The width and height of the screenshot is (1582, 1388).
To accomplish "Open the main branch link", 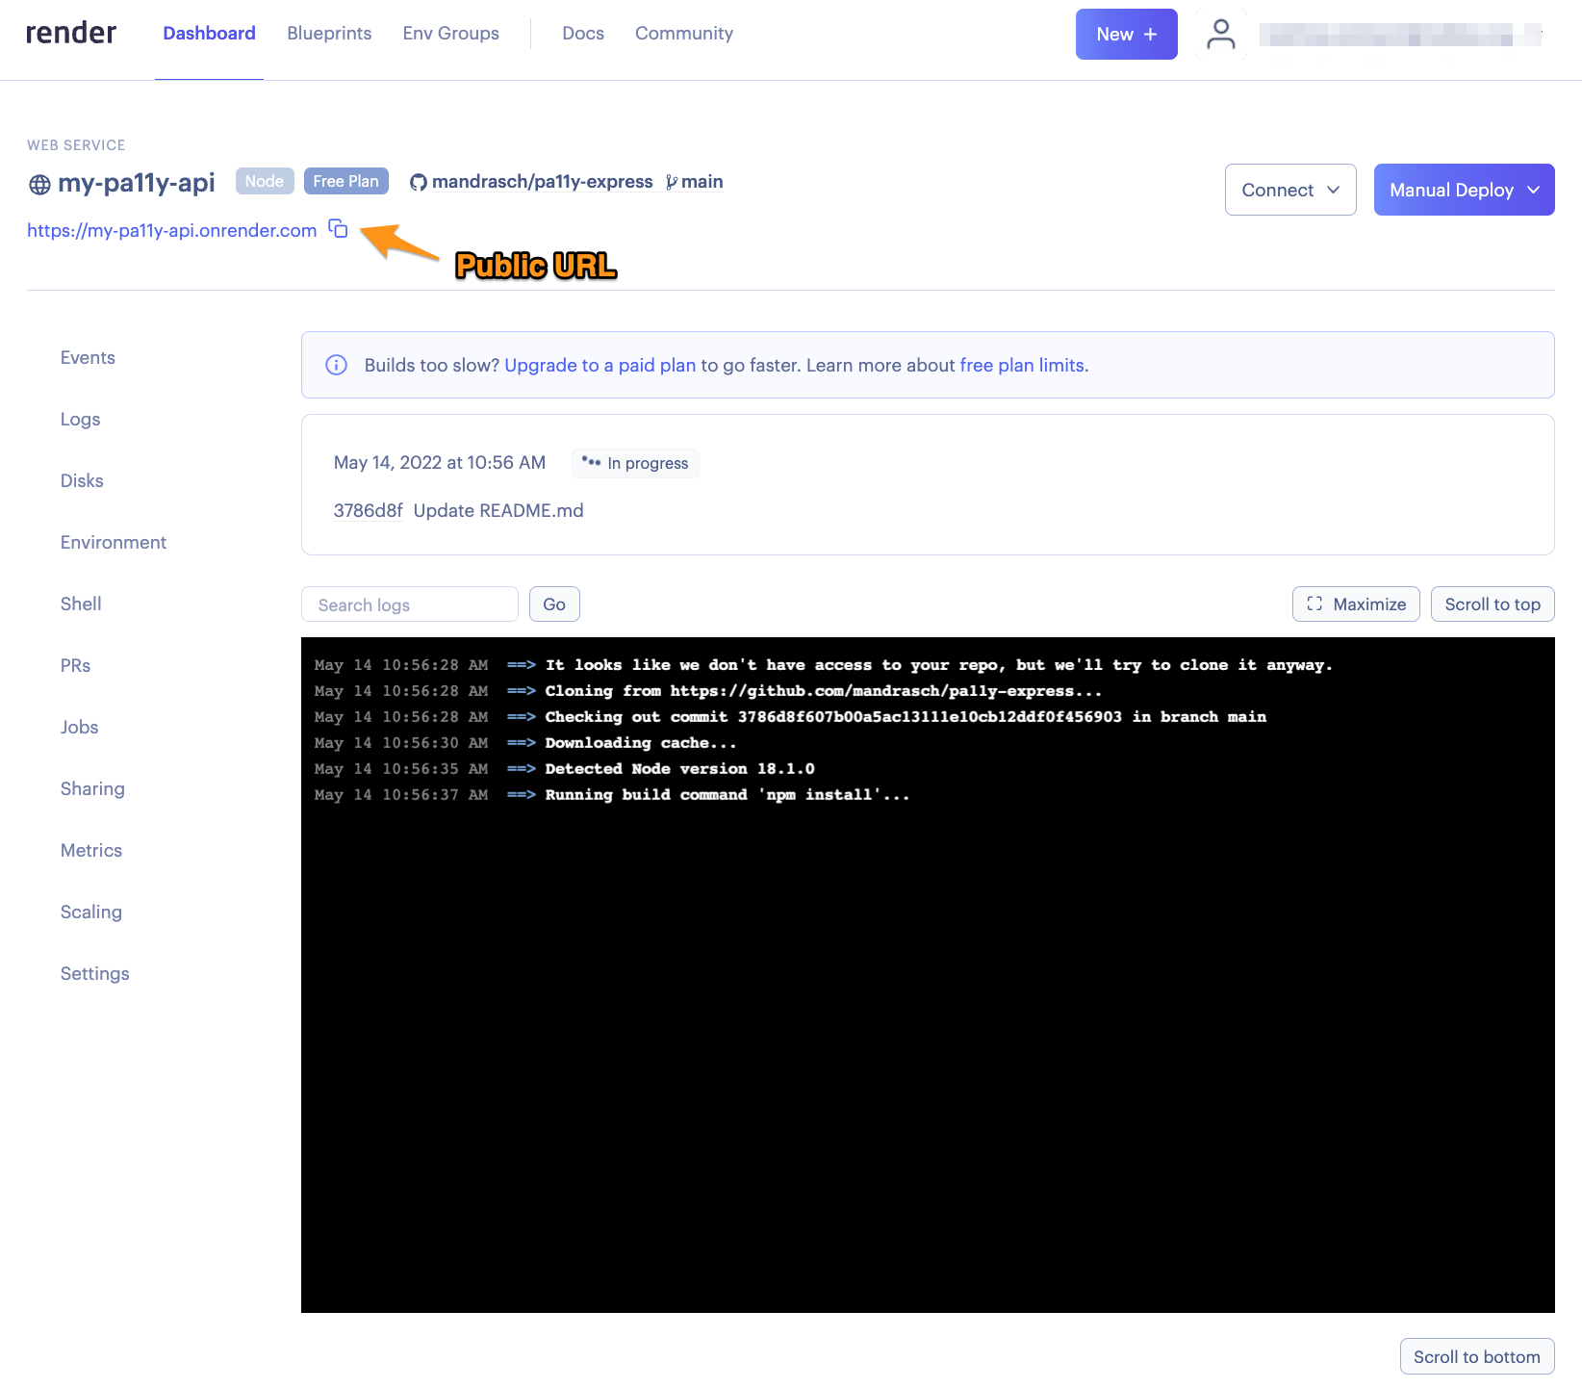I will [x=702, y=182].
